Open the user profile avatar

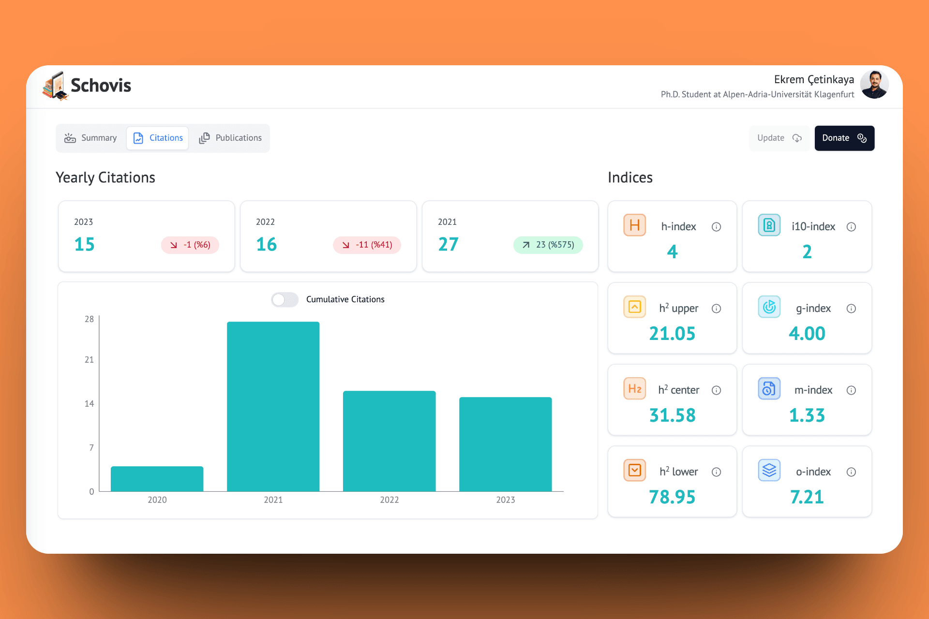point(874,85)
